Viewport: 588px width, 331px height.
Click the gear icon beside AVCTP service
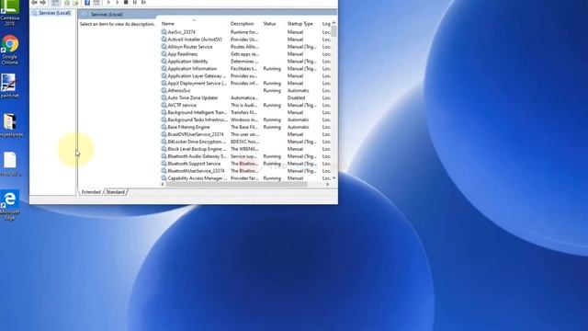pyautogui.click(x=164, y=105)
